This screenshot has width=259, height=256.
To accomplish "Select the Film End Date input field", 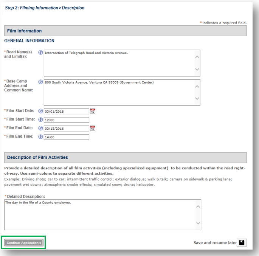I will click(x=66, y=128).
